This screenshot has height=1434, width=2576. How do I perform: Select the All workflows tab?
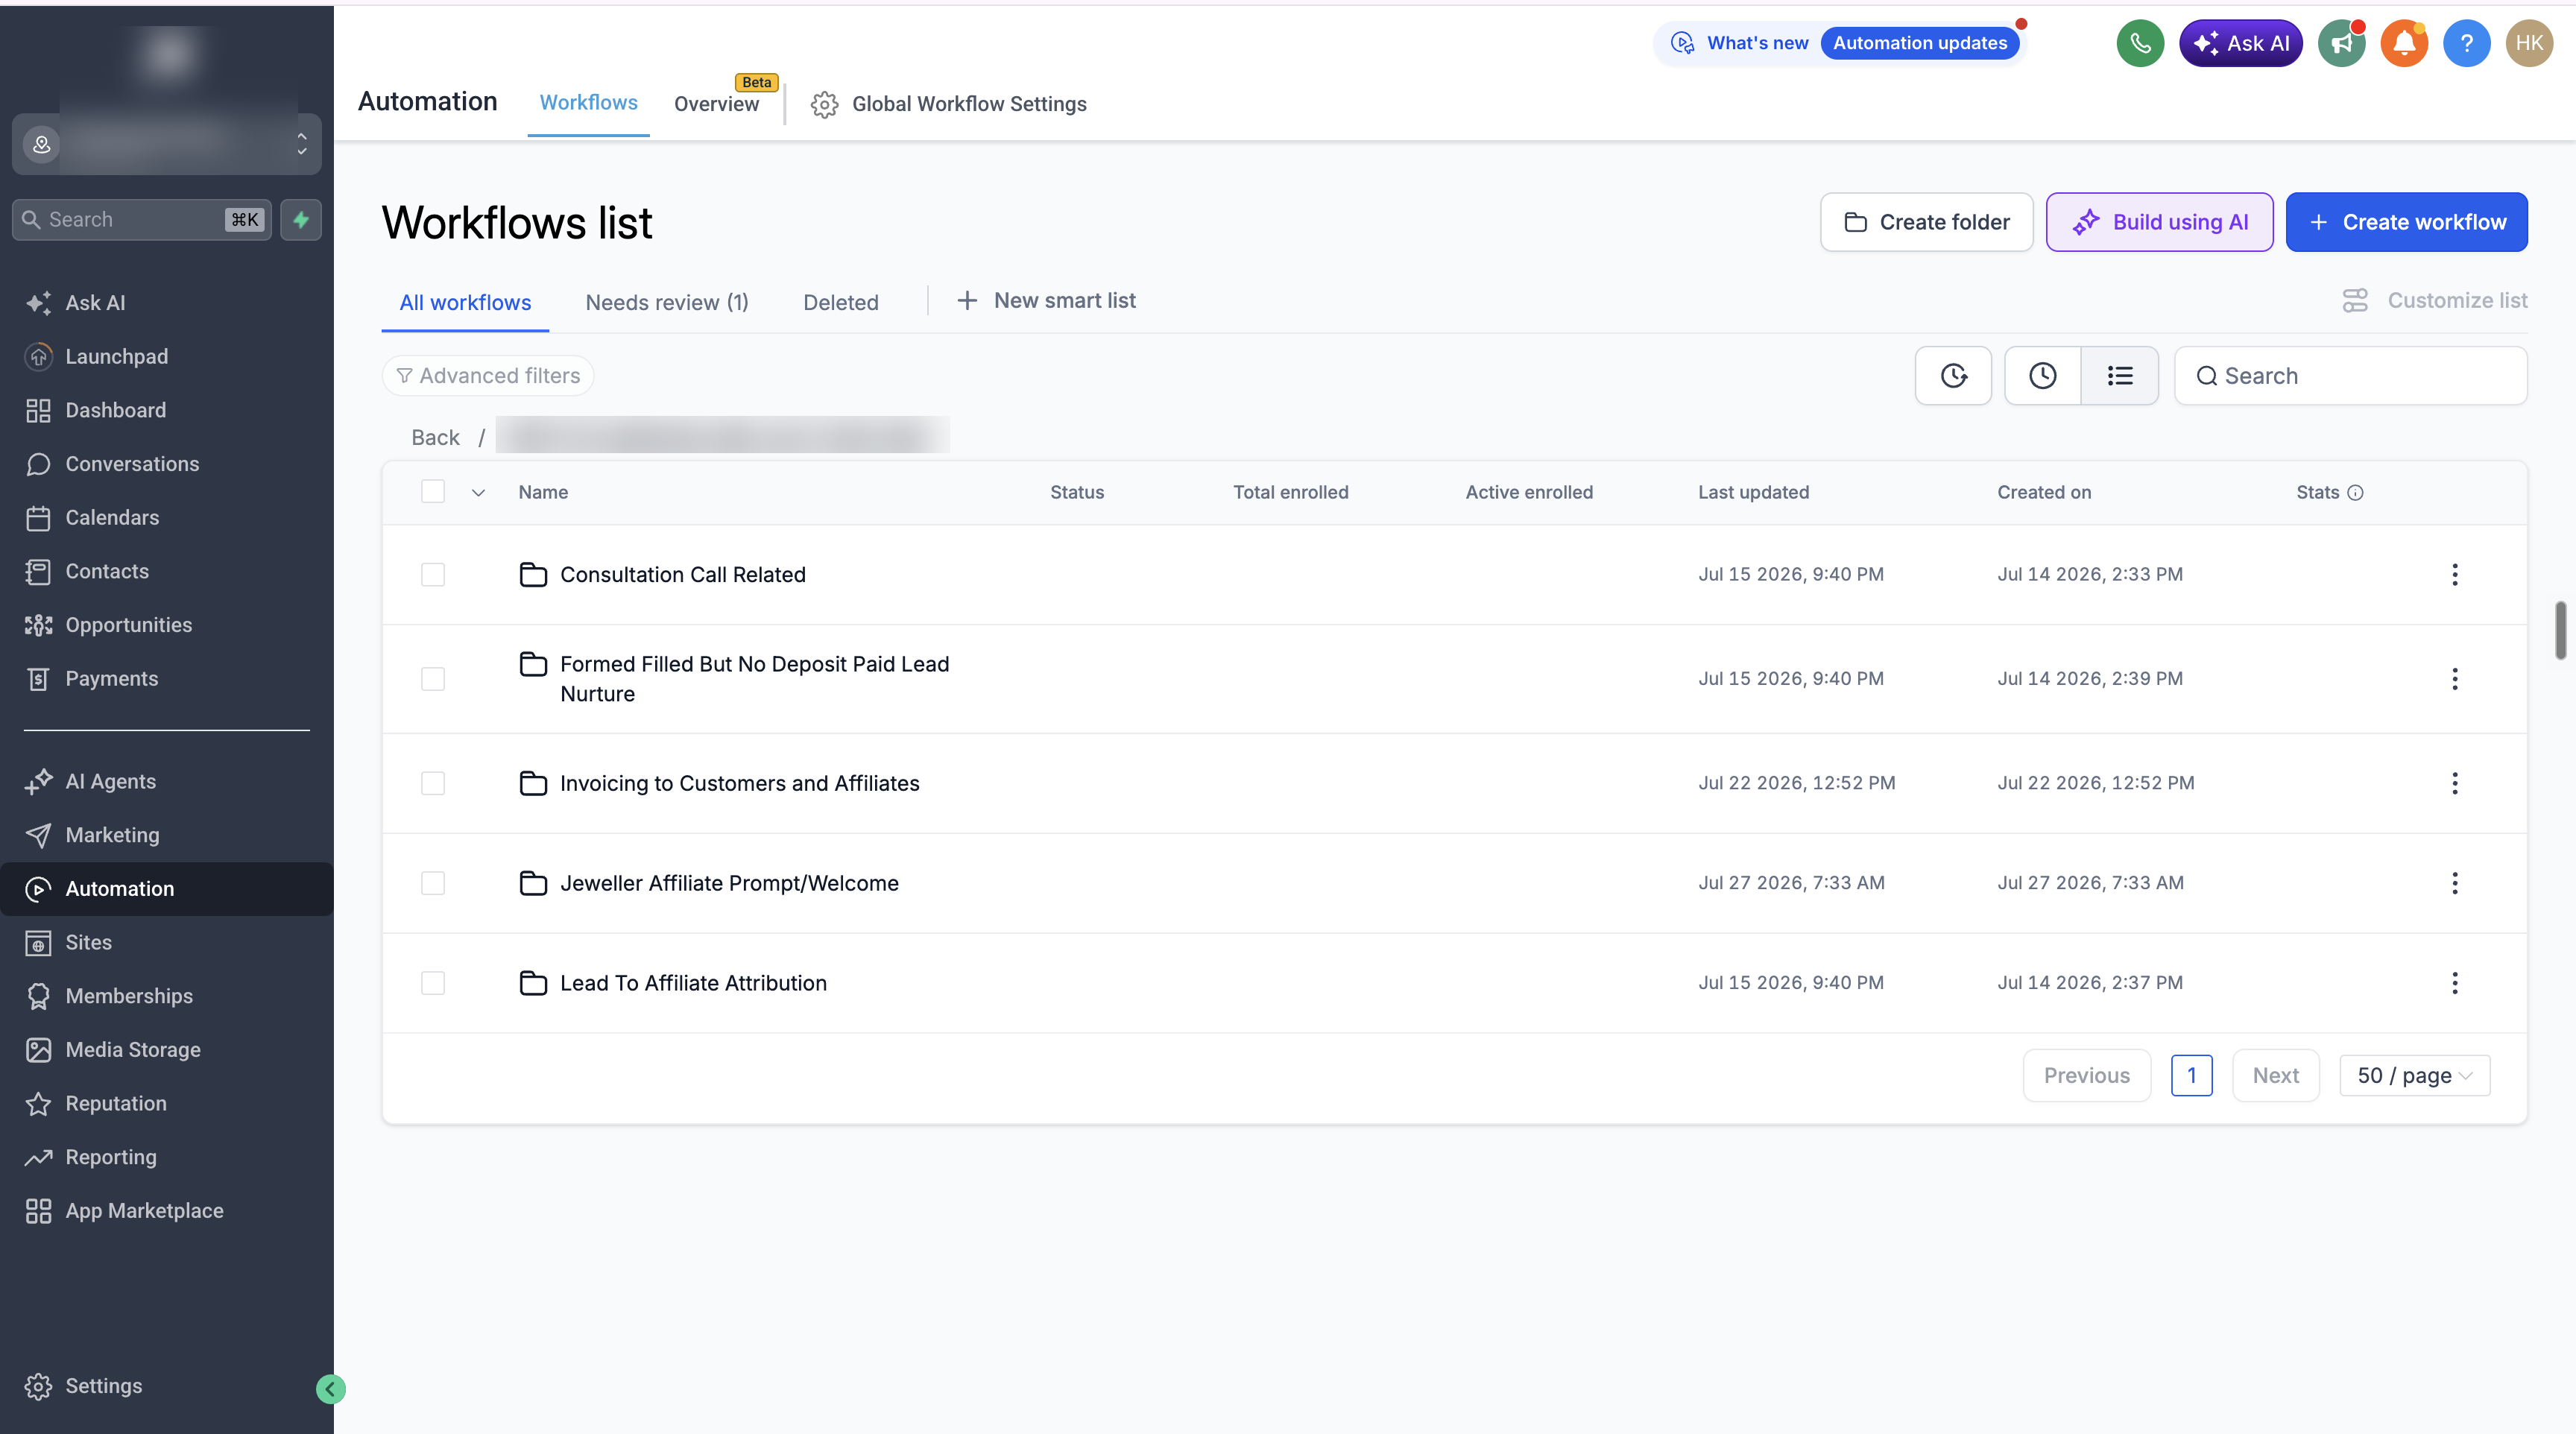click(465, 302)
